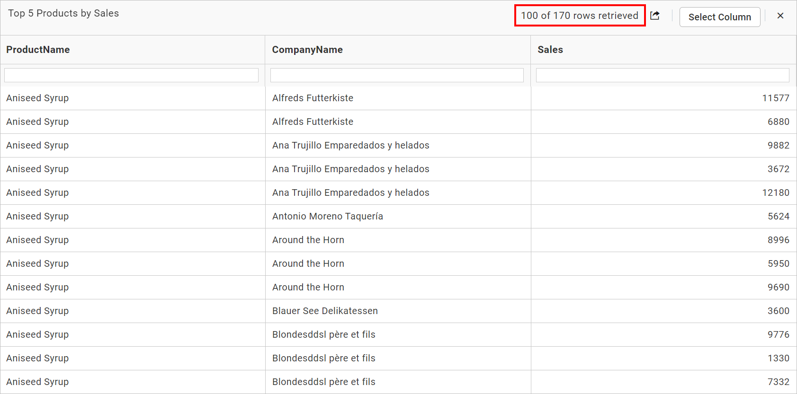Viewport: 797px width, 394px height.
Task: Close the data view with X icon
Action: click(780, 16)
